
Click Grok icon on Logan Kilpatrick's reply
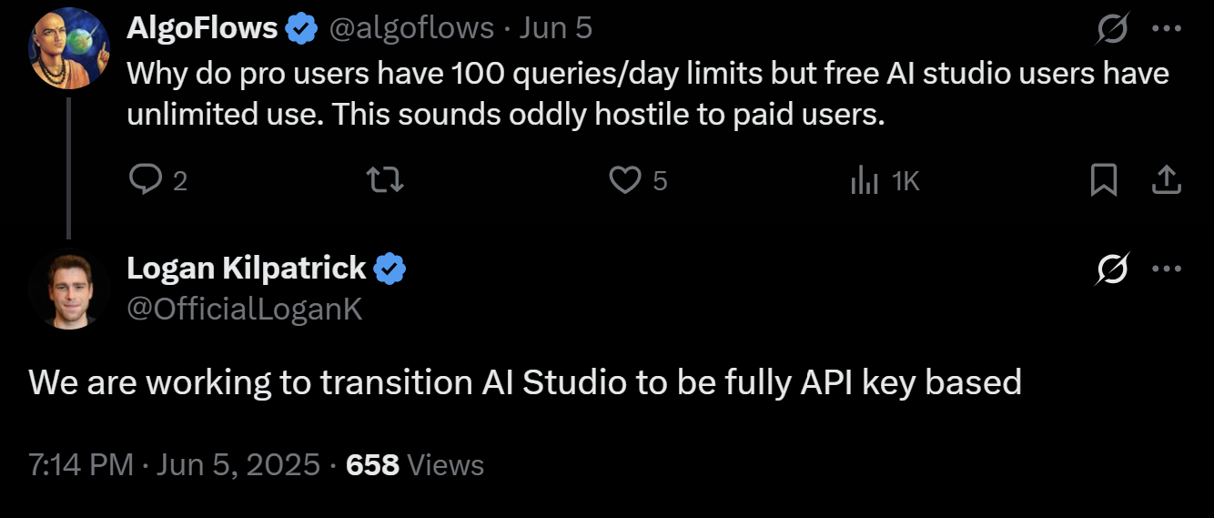[x=1113, y=269]
